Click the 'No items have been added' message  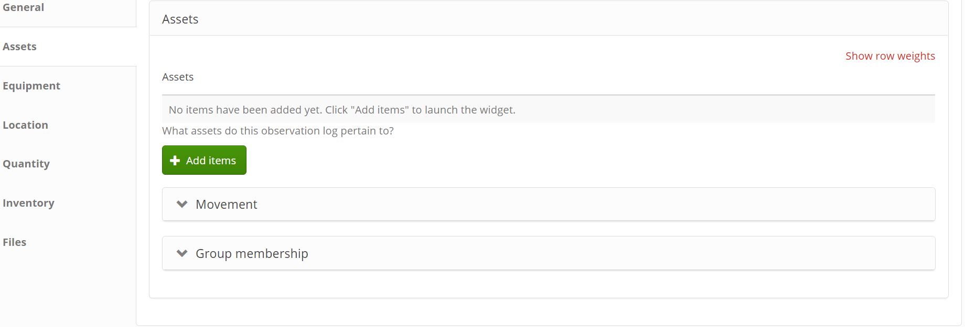[x=342, y=110]
